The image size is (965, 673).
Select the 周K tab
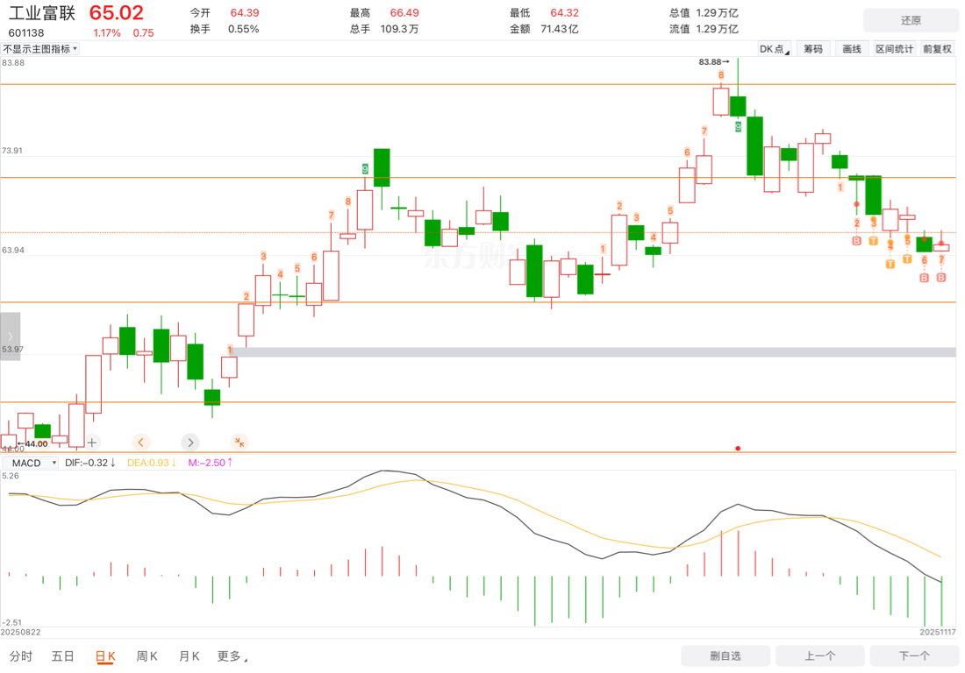point(147,656)
